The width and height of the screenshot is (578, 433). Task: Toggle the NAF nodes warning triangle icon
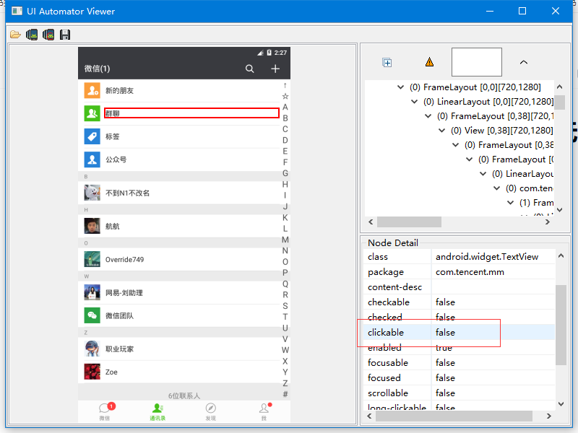coord(429,62)
